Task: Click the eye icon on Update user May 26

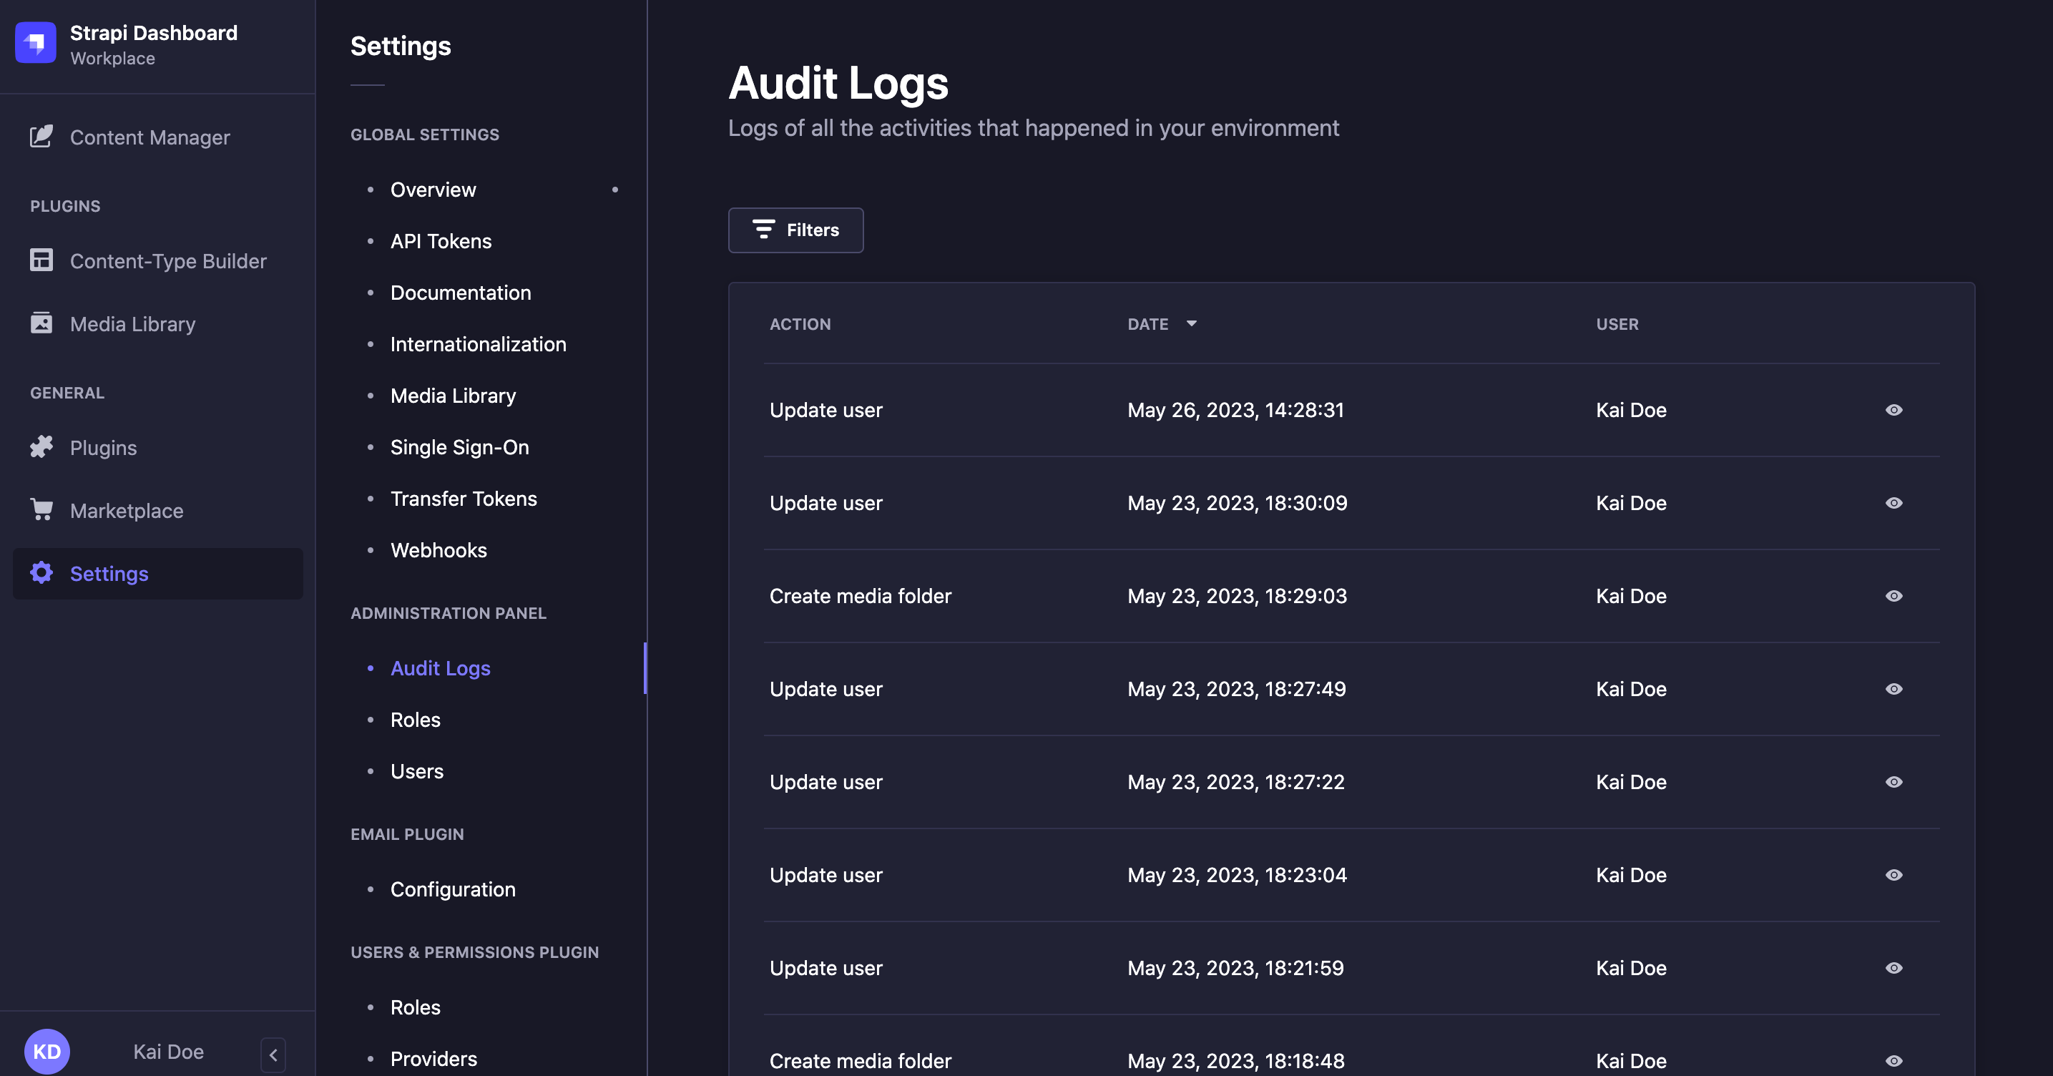Action: pyautogui.click(x=1894, y=409)
